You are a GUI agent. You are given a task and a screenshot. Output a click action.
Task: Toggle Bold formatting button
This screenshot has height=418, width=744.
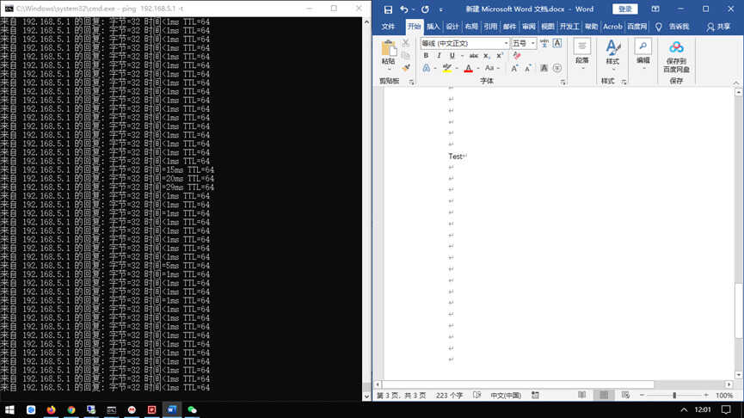(x=426, y=56)
